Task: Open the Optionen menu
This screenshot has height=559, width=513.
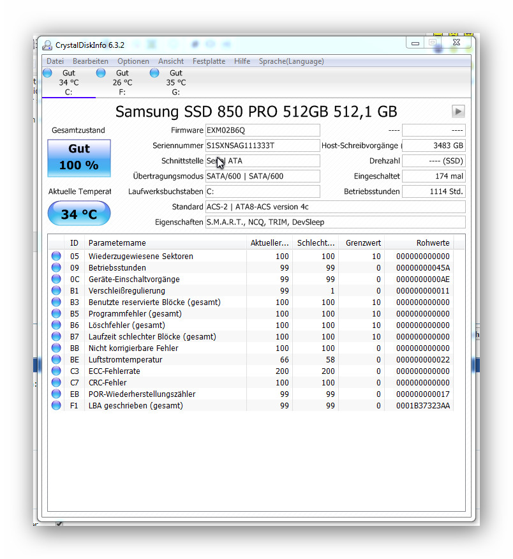Action: pyautogui.click(x=133, y=61)
